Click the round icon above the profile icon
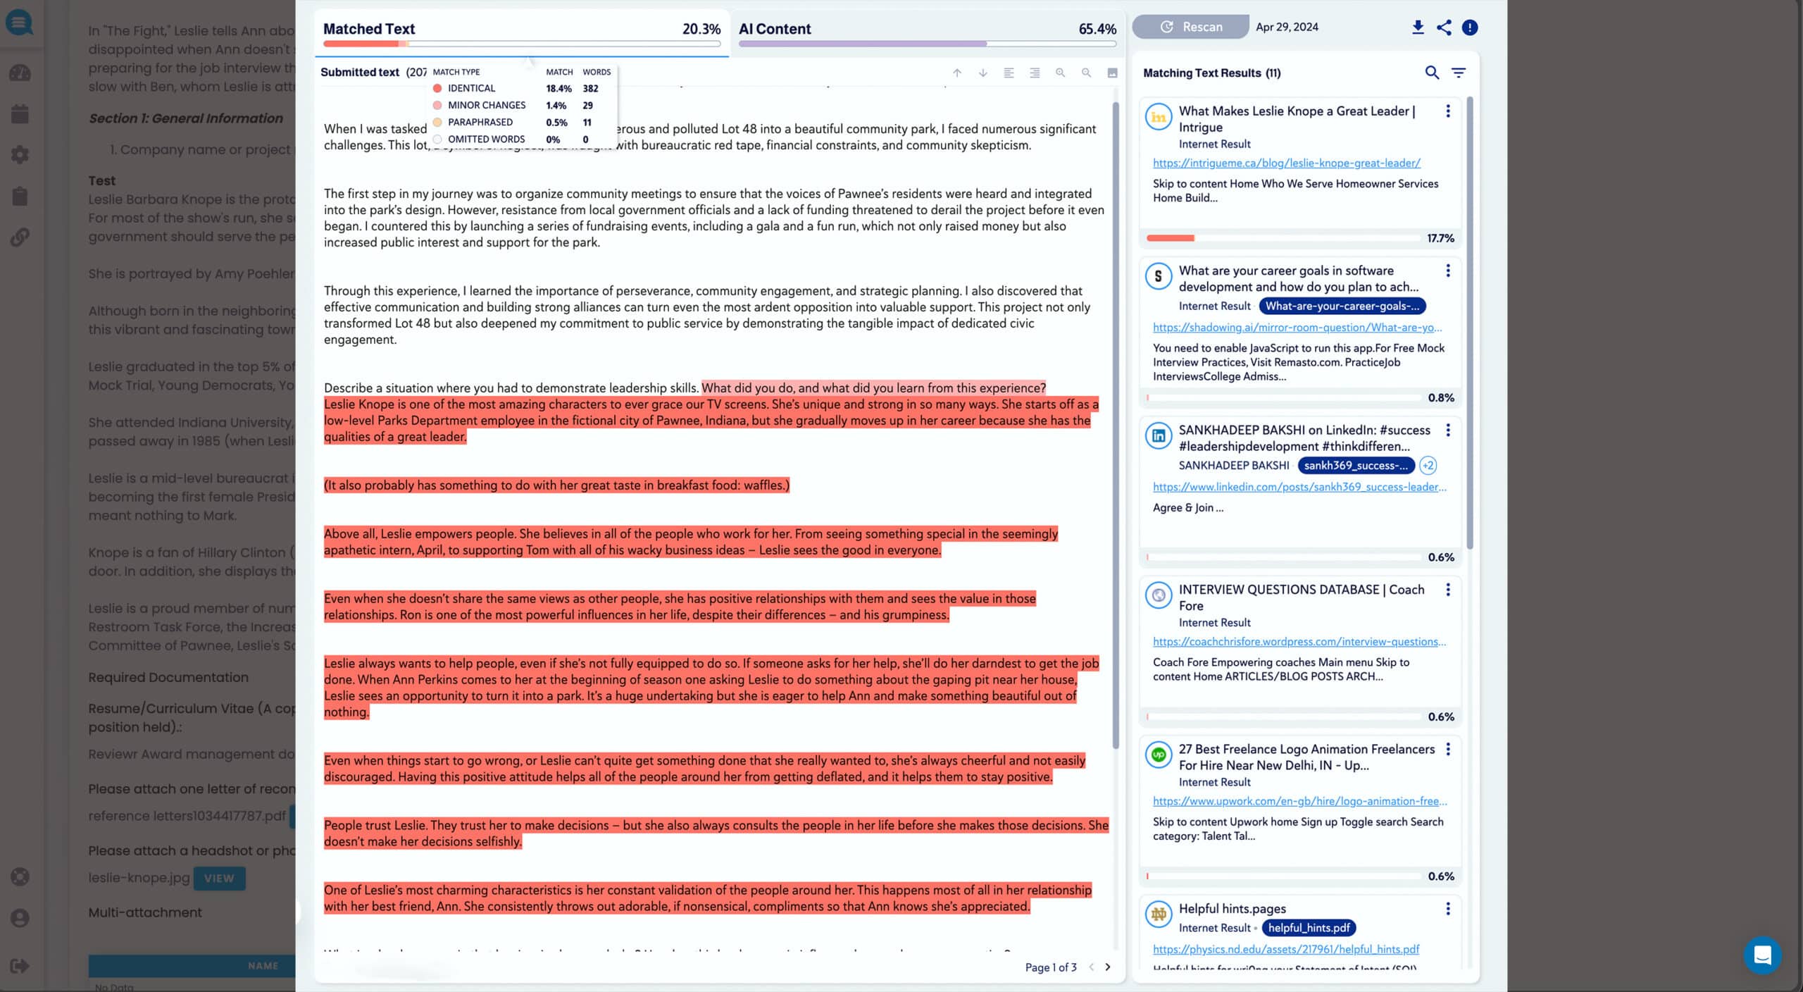 point(20,876)
